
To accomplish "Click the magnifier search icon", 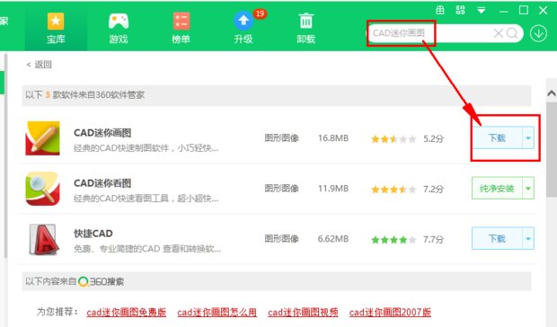I will click(512, 33).
